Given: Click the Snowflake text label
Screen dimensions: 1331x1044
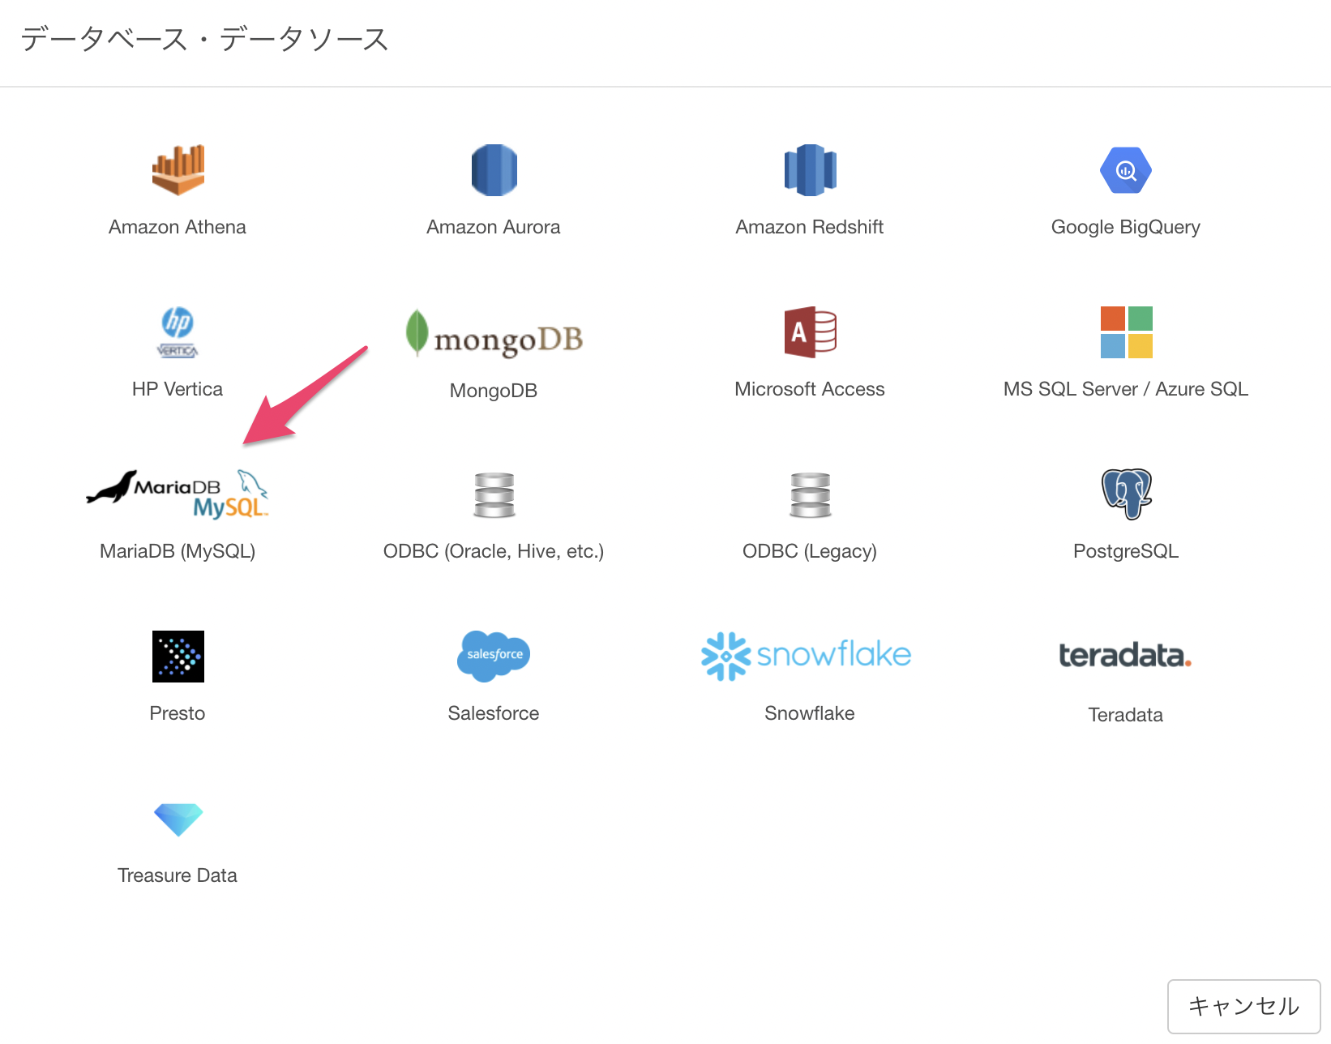Looking at the screenshot, I should coord(810,713).
